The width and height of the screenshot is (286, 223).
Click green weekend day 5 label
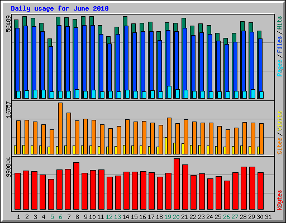pos(52,217)
